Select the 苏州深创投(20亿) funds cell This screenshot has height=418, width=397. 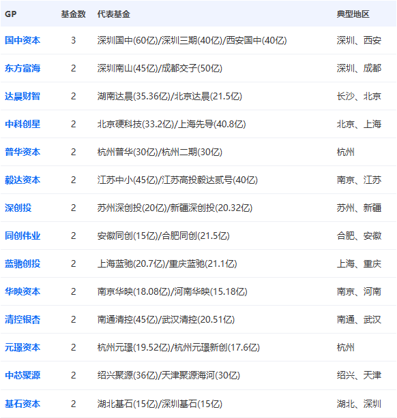tap(175, 208)
